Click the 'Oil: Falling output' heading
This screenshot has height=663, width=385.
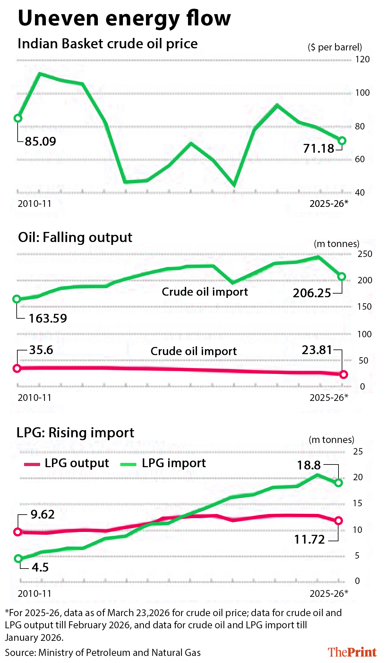[75, 237]
